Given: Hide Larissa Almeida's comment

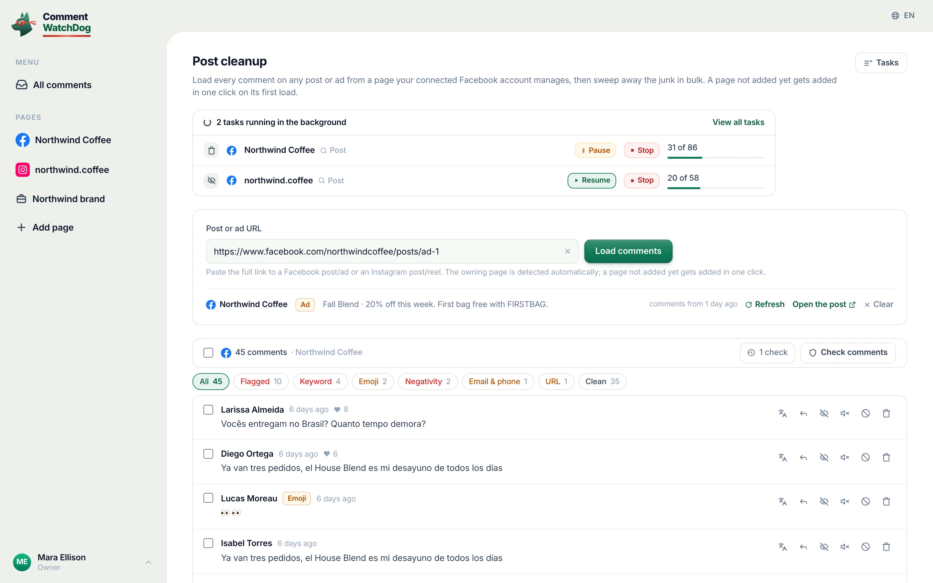Looking at the screenshot, I should tap(824, 413).
